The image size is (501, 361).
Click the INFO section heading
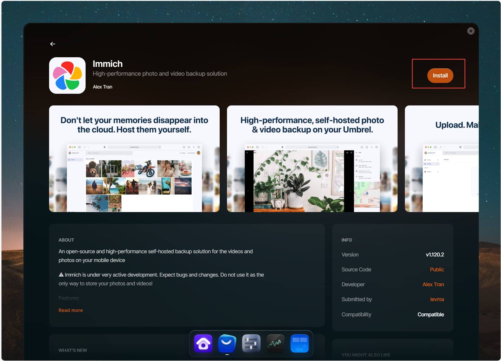click(x=347, y=240)
